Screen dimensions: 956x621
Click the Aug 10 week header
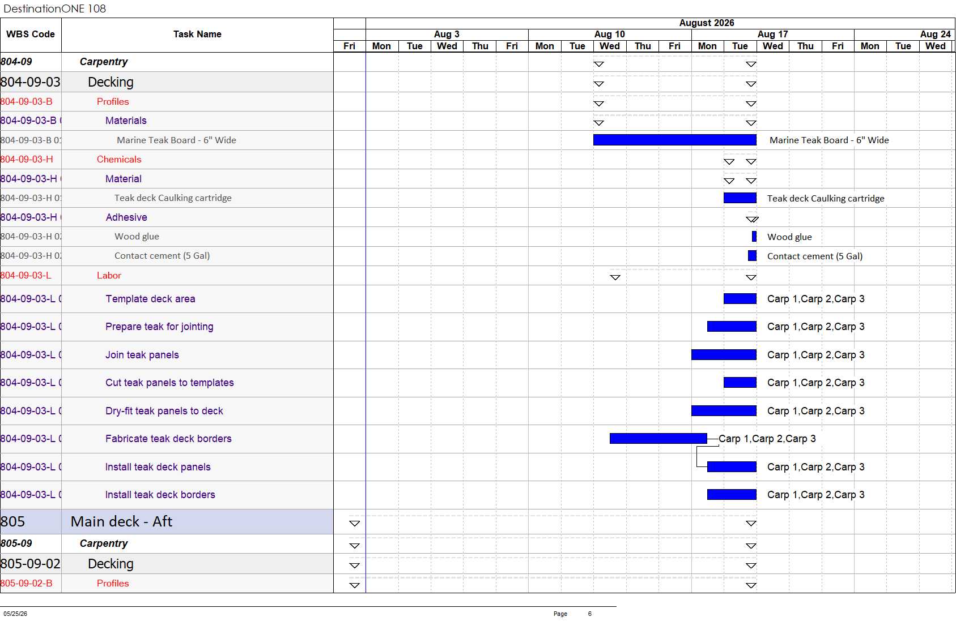coord(610,35)
